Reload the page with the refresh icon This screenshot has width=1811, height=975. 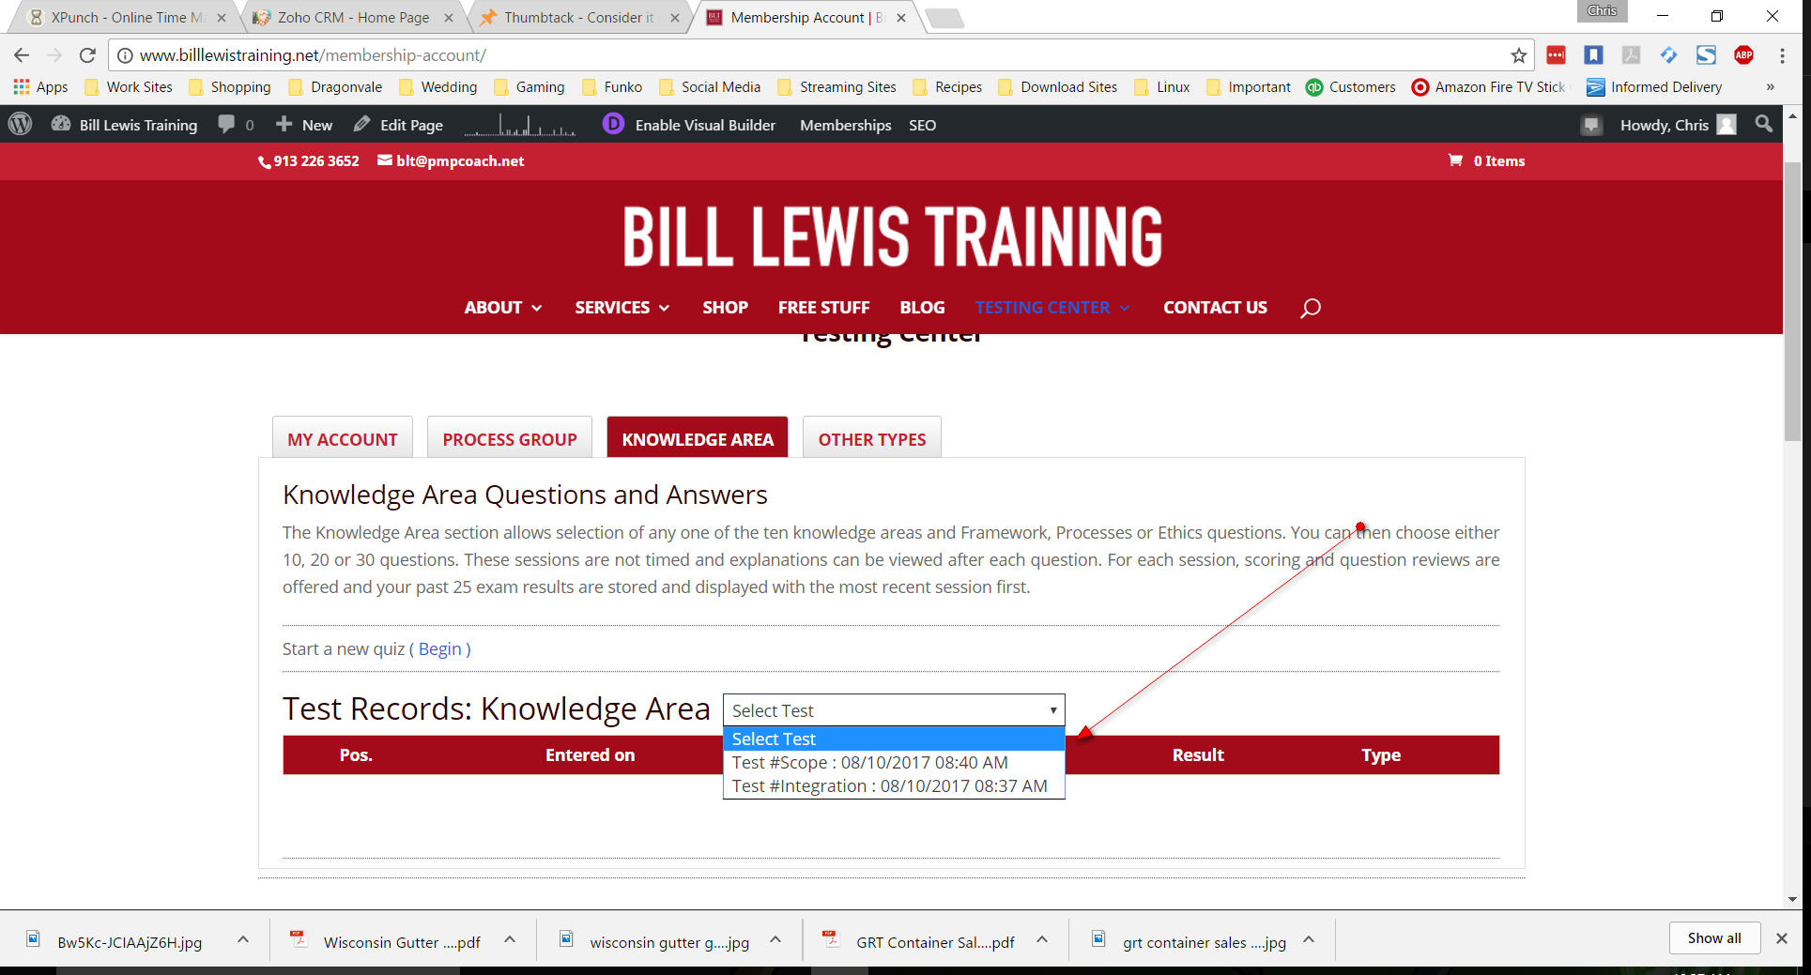[87, 55]
